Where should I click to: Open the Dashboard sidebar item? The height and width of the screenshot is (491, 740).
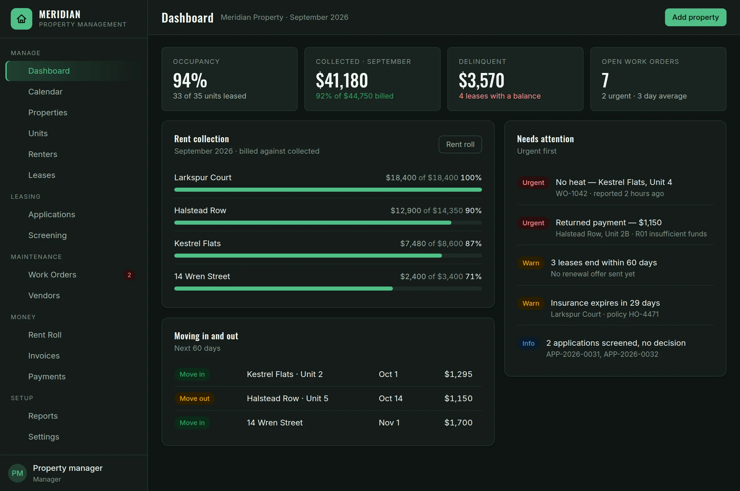click(x=74, y=71)
